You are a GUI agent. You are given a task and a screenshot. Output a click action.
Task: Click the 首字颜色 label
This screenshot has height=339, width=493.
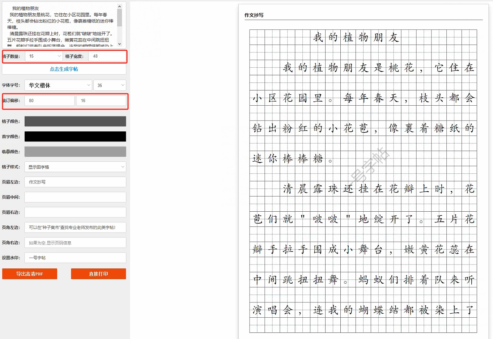11,137
